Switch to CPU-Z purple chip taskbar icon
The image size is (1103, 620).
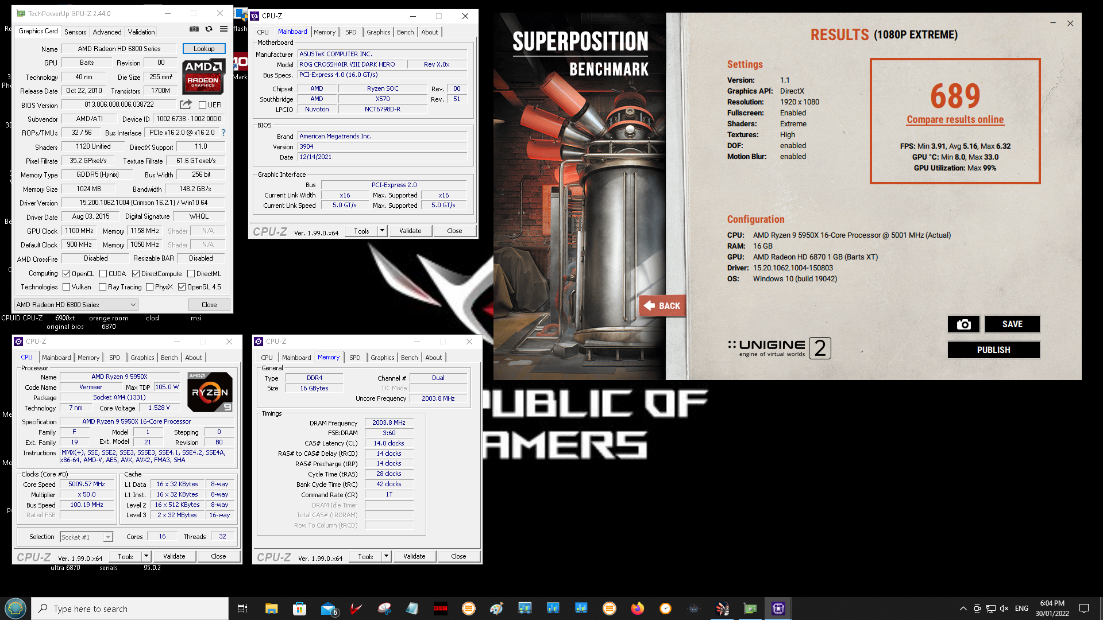pyautogui.click(x=778, y=609)
